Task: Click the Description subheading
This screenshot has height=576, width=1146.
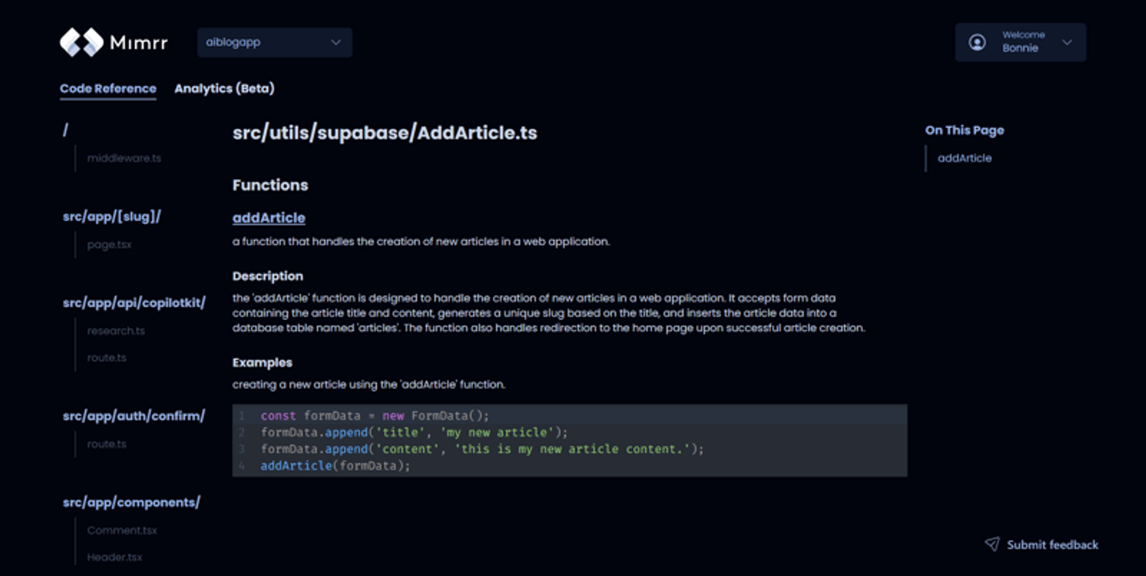Action: point(268,276)
